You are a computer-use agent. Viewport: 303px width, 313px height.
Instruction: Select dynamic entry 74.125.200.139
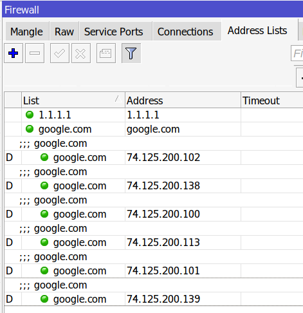point(154,299)
